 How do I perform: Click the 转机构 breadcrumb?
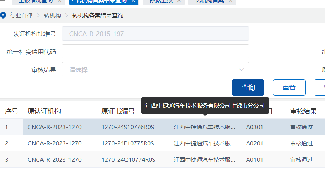click(52, 16)
